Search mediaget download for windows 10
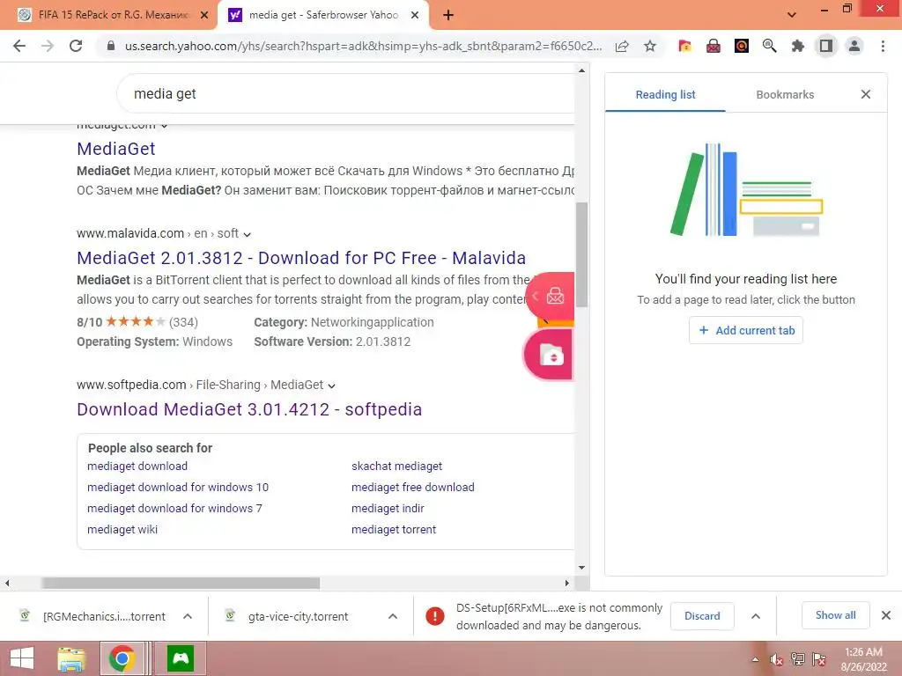Image resolution: width=902 pixels, height=676 pixels. (178, 488)
